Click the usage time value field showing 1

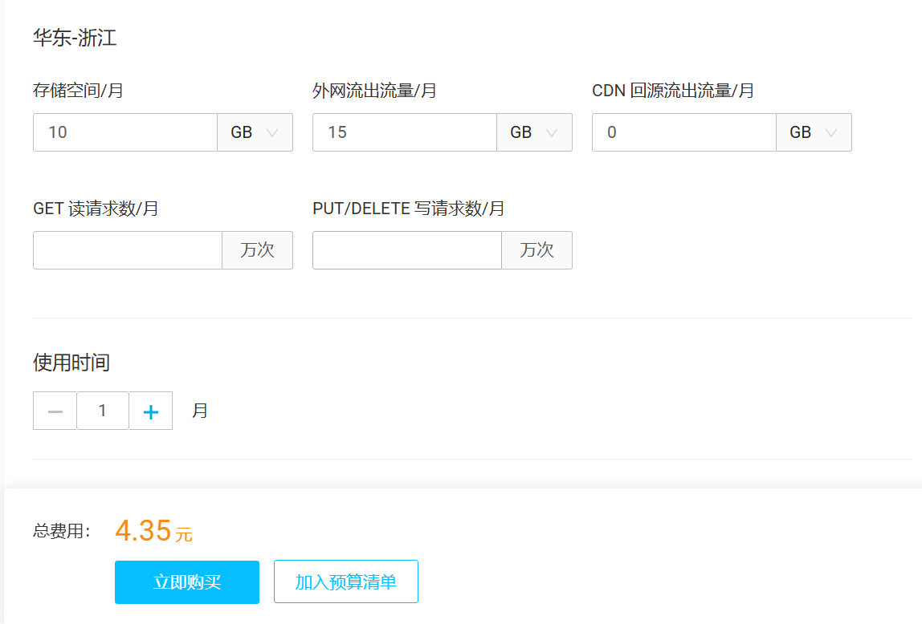click(102, 411)
